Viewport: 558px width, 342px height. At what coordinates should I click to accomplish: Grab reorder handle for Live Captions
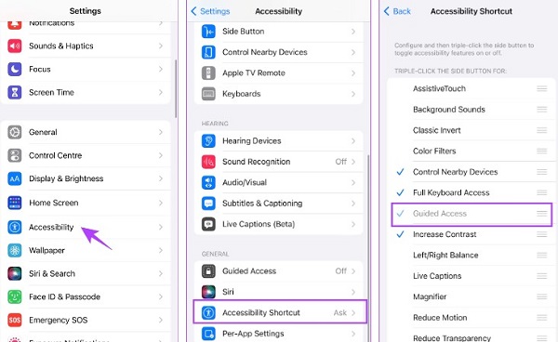[542, 276]
